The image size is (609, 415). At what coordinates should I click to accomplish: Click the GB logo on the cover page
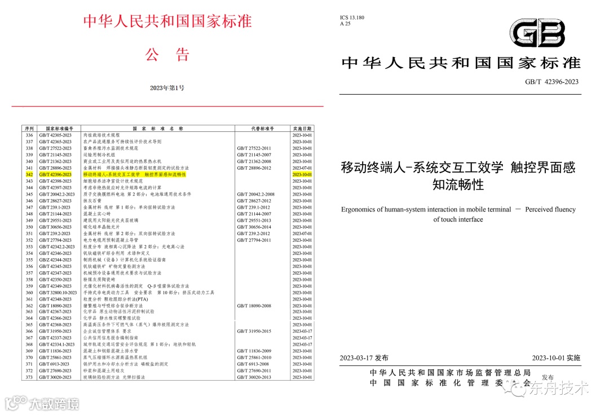537,33
